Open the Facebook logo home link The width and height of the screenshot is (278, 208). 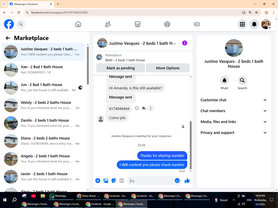pyautogui.click(x=9, y=24)
